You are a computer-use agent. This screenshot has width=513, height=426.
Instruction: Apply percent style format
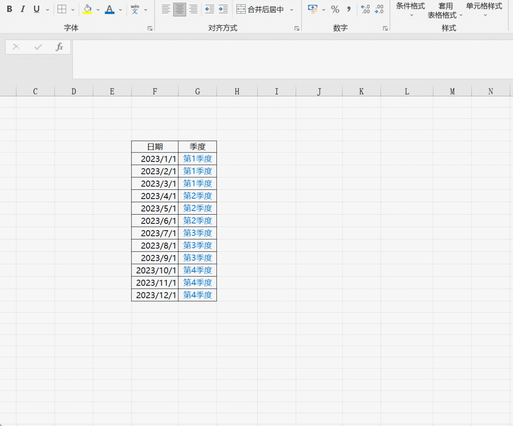pyautogui.click(x=335, y=9)
